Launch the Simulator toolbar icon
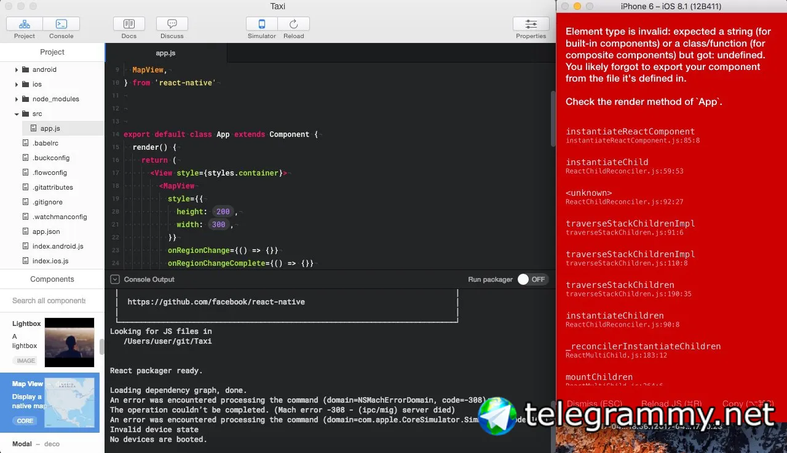Image resolution: width=787 pixels, height=453 pixels. click(262, 24)
